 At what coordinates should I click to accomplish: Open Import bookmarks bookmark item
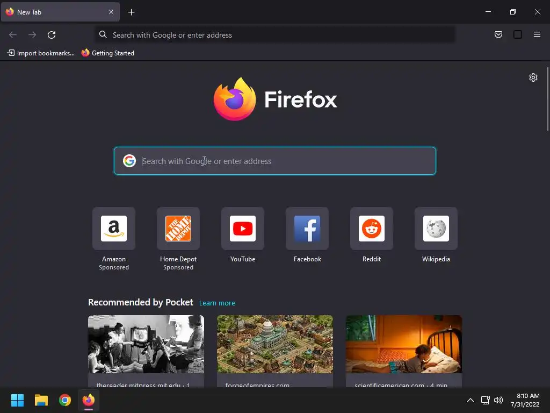41,53
